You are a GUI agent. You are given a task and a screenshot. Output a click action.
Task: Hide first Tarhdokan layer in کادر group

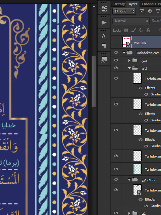point(116,78)
